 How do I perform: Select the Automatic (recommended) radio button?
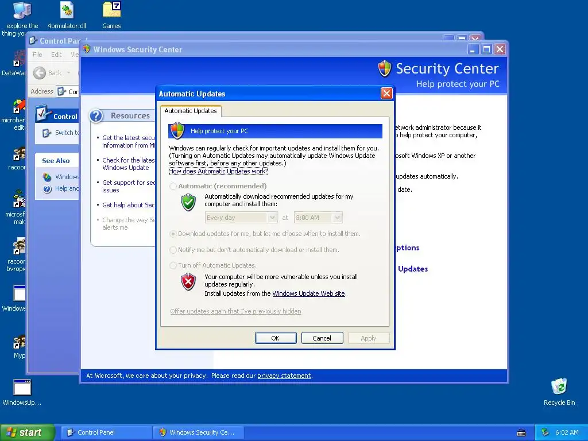coord(173,186)
